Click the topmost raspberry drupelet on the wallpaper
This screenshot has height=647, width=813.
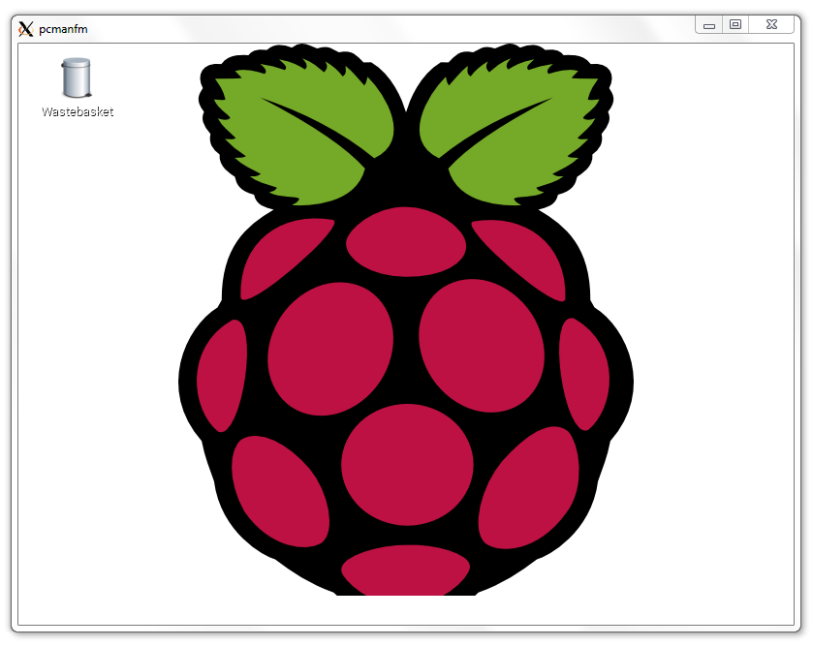point(404,242)
